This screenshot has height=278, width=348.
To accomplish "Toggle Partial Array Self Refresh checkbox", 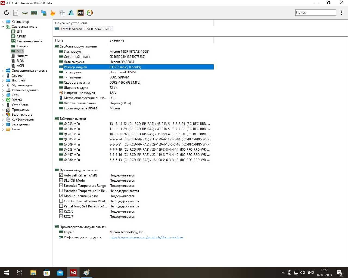I will (61, 206).
